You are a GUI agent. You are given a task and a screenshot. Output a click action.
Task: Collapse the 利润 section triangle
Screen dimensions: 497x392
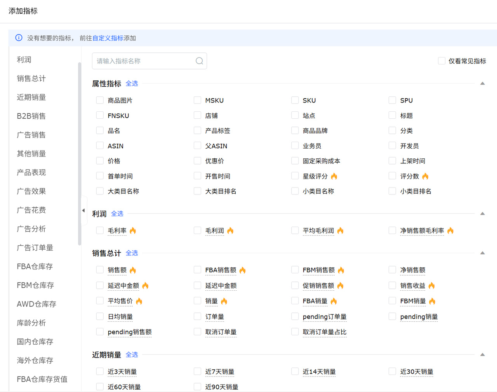[x=482, y=213]
